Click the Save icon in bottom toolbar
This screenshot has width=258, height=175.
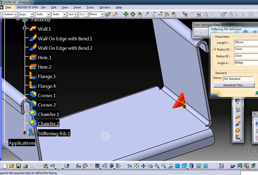pyautogui.click(x=18, y=166)
